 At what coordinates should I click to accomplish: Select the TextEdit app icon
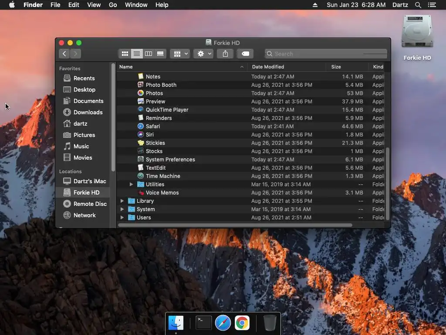tap(141, 167)
